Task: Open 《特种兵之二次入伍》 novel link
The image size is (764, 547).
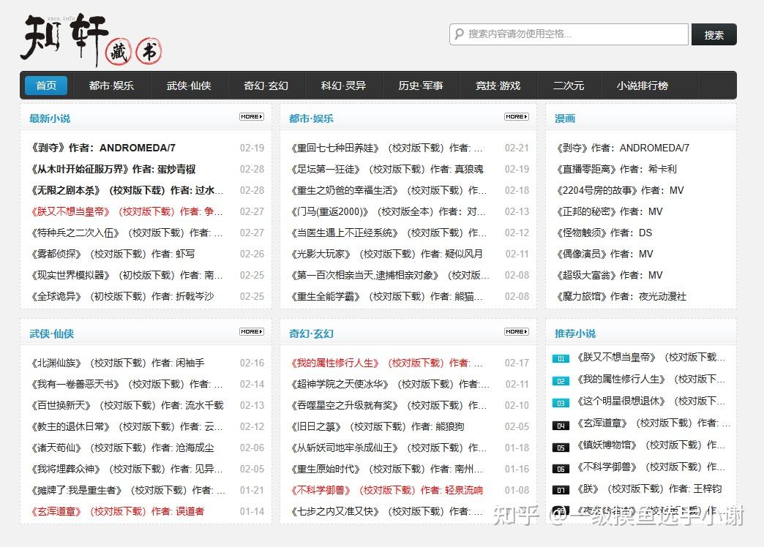Action: click(x=127, y=233)
